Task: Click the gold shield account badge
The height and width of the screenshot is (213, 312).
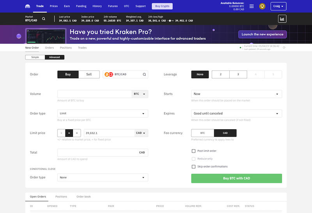Action: [262, 6]
